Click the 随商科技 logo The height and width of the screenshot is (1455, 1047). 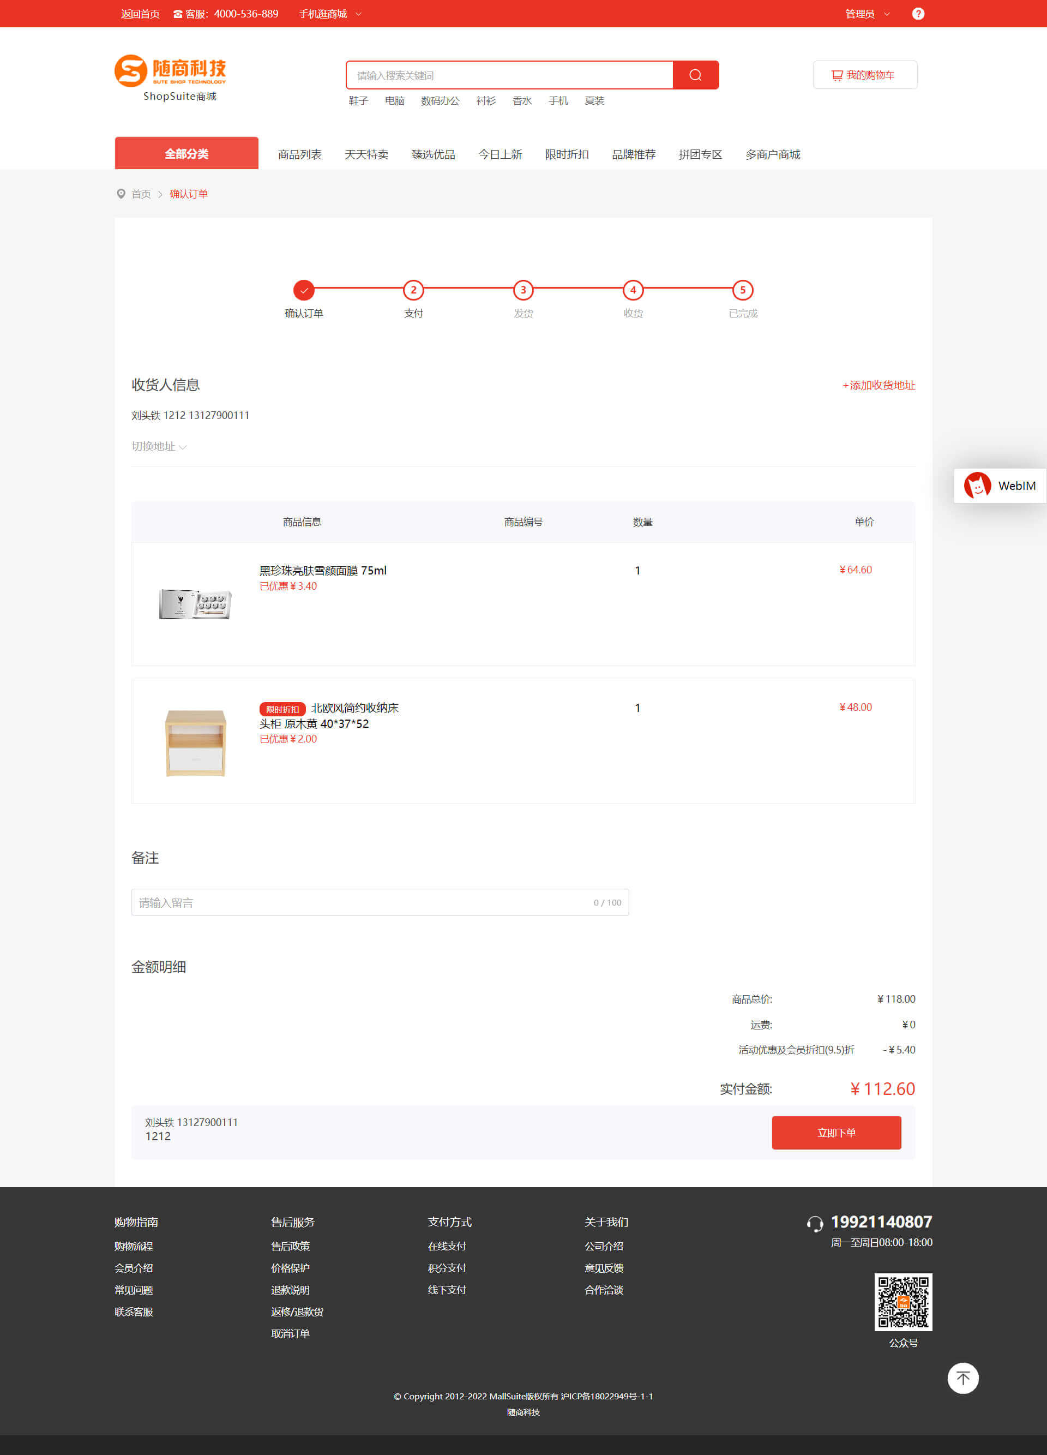click(x=171, y=70)
